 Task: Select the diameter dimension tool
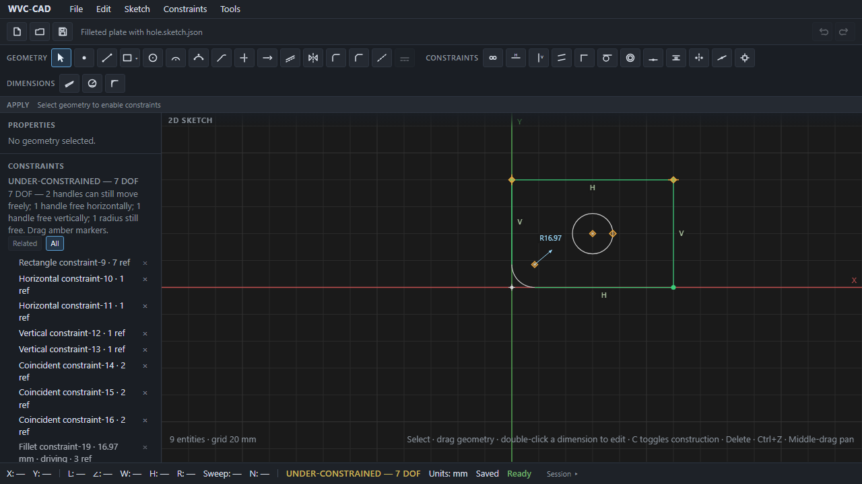click(92, 83)
